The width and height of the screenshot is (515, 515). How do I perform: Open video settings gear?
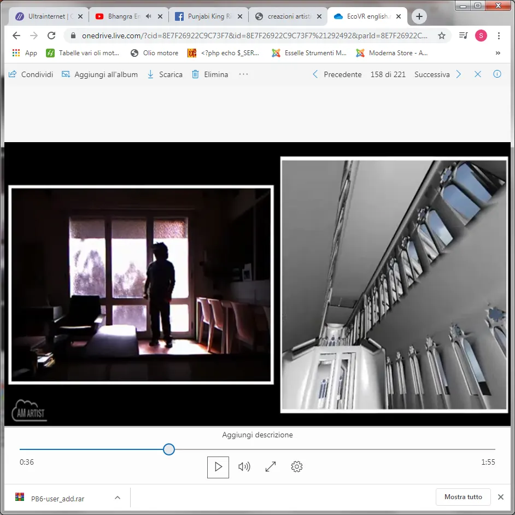pos(296,467)
